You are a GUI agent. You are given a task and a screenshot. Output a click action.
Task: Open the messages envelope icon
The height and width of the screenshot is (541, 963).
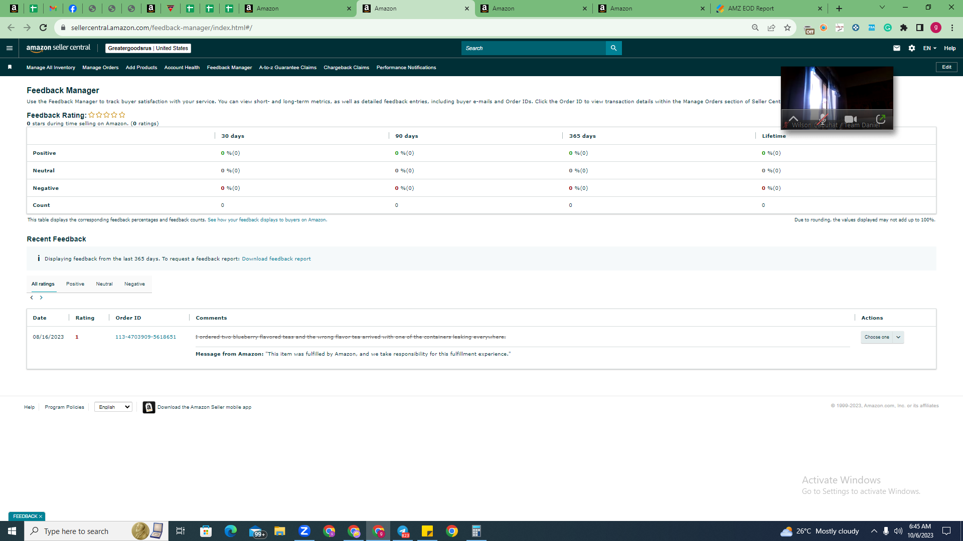coord(897,48)
